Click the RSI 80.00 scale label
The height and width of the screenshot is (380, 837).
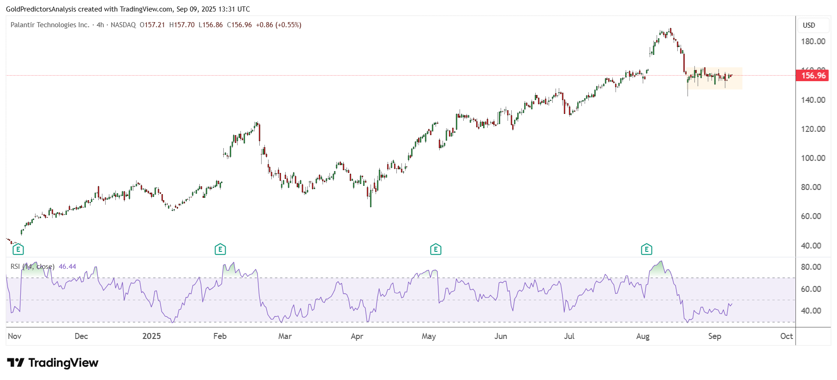pyautogui.click(x=811, y=267)
